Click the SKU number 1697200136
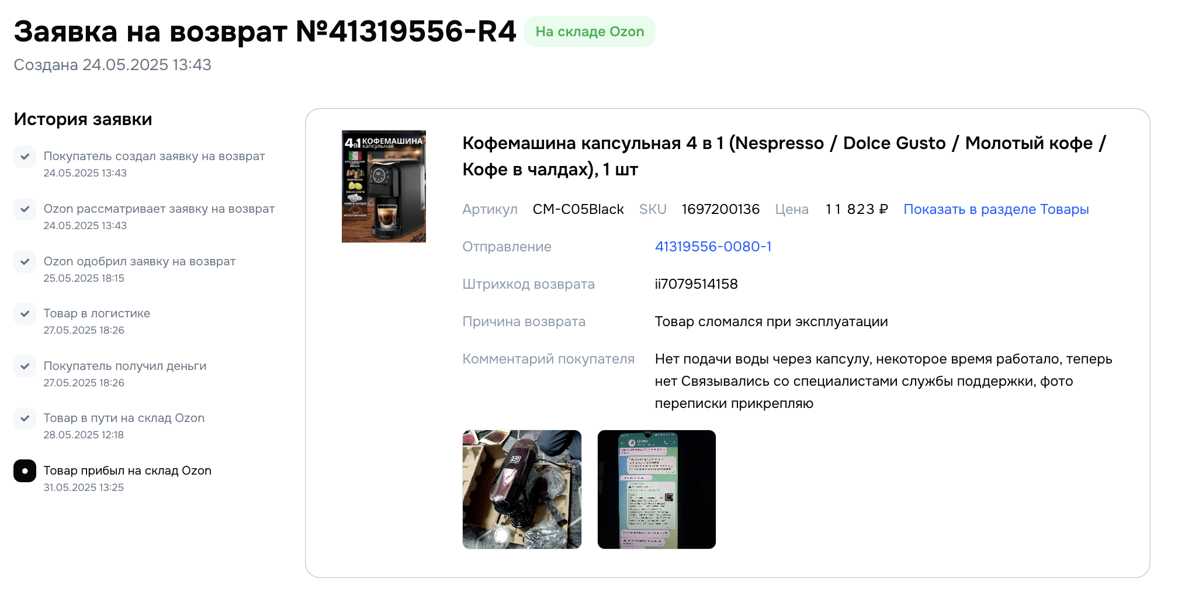The height and width of the screenshot is (595, 1185). click(x=720, y=209)
